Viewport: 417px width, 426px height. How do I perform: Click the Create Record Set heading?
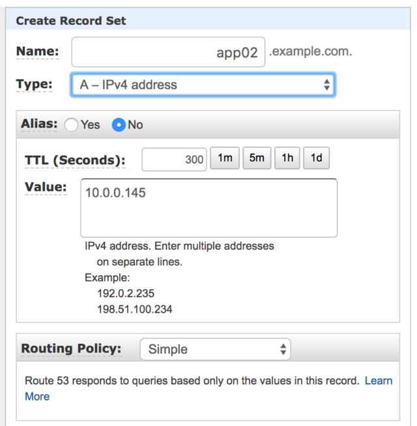click(70, 21)
